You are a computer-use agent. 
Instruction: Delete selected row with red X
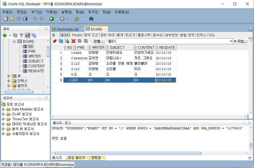point(73,41)
